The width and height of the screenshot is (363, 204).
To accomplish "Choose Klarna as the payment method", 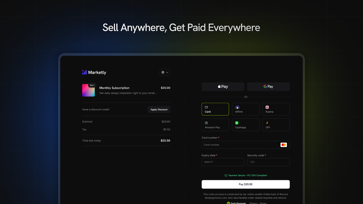I will (276, 109).
